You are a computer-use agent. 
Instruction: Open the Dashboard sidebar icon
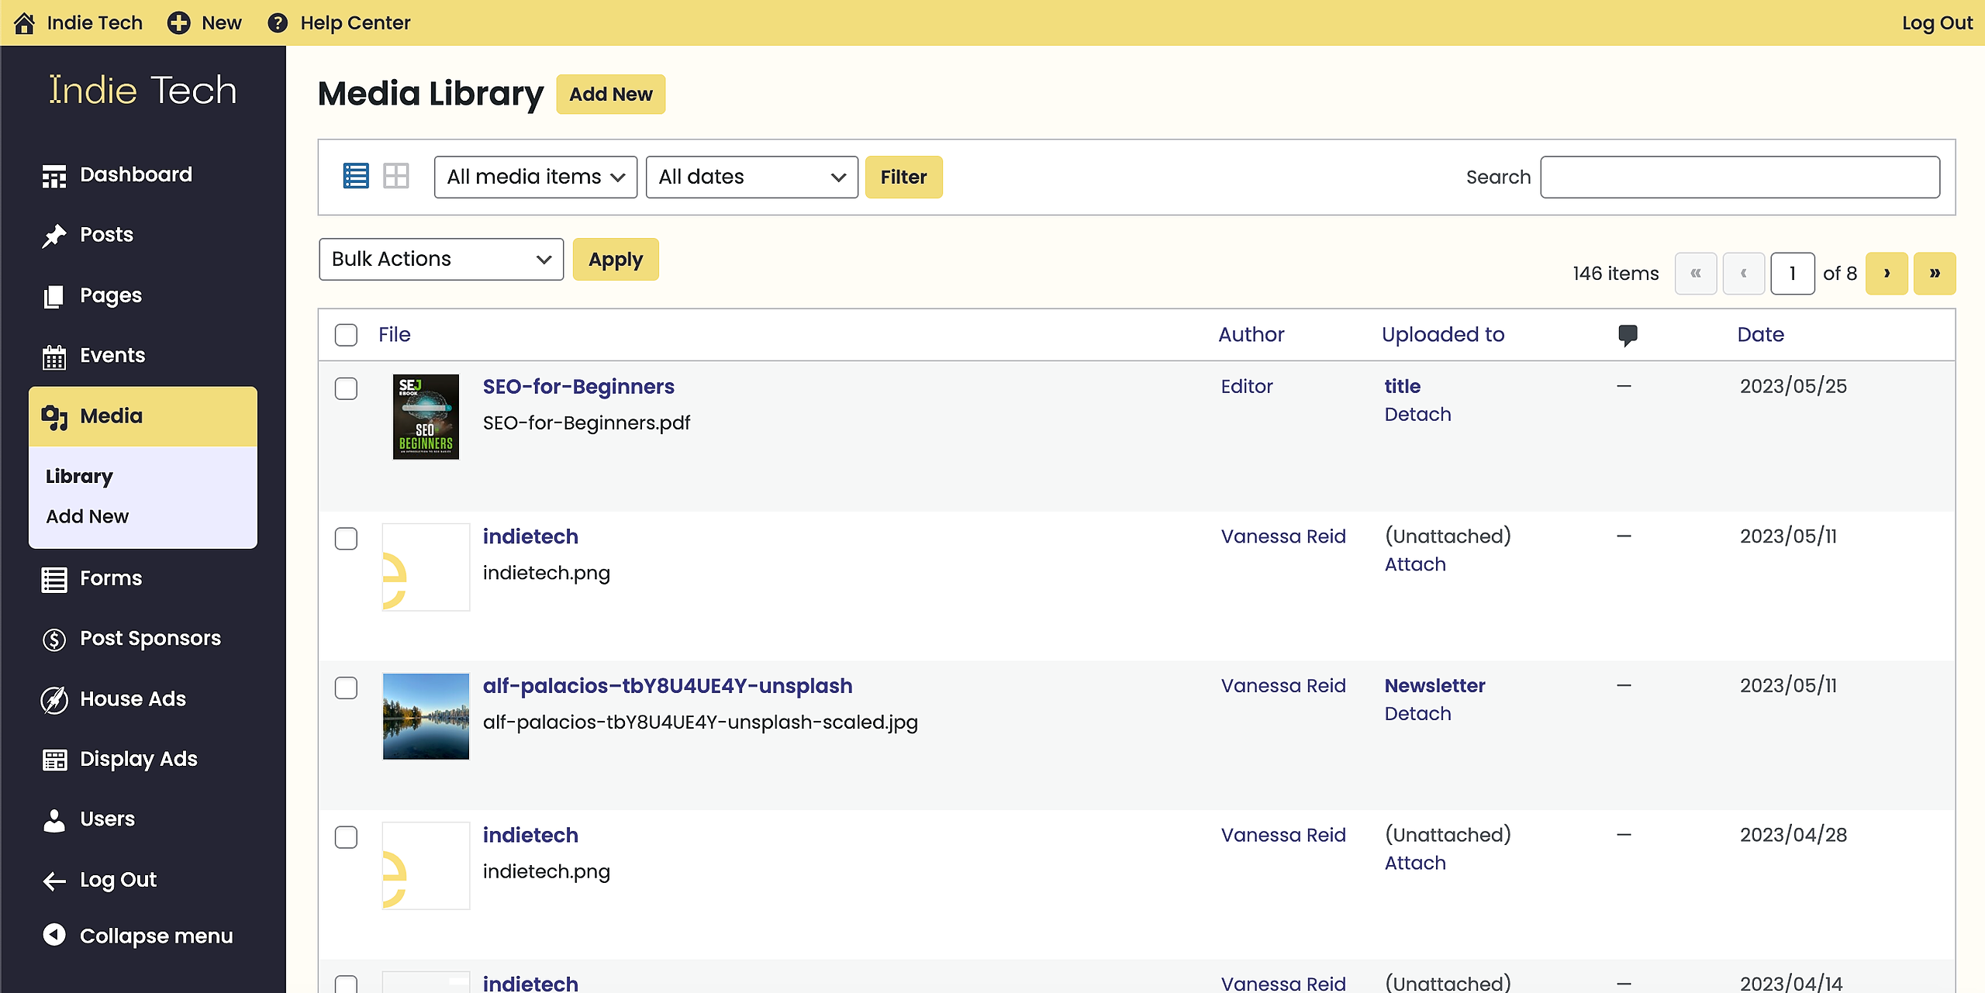(54, 176)
